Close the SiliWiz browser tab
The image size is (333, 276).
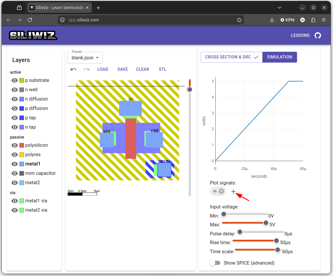tap(87, 8)
